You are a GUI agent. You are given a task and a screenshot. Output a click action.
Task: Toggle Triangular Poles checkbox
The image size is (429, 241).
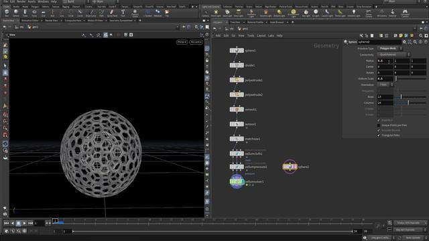pos(379,135)
